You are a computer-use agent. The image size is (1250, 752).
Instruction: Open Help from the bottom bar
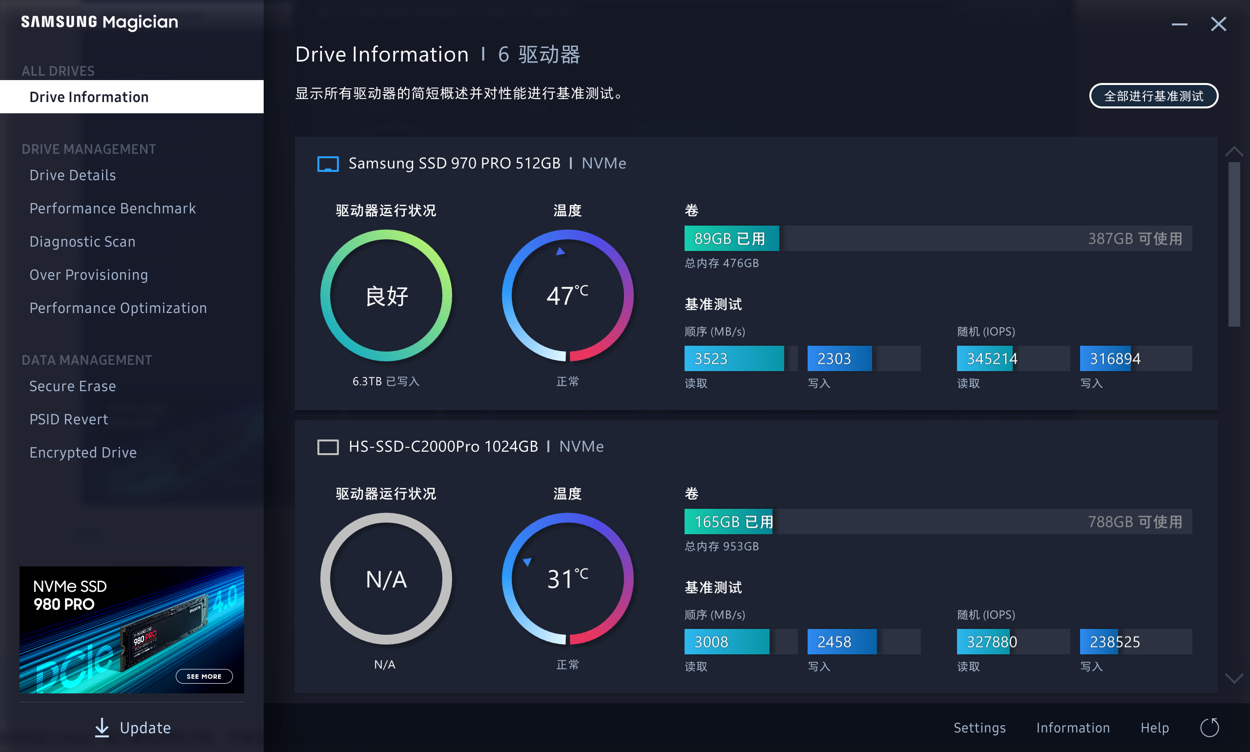(x=1154, y=727)
